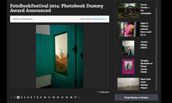Open Manik Katyal's more articles link

pyautogui.click(x=99, y=19)
